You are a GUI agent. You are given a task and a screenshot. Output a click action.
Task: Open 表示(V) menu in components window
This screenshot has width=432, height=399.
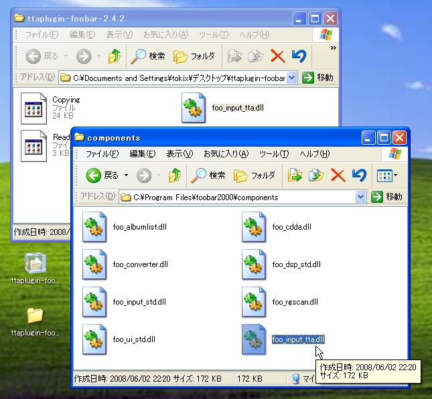pyautogui.click(x=179, y=154)
